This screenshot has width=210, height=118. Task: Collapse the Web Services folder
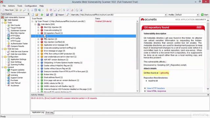coord(2,49)
